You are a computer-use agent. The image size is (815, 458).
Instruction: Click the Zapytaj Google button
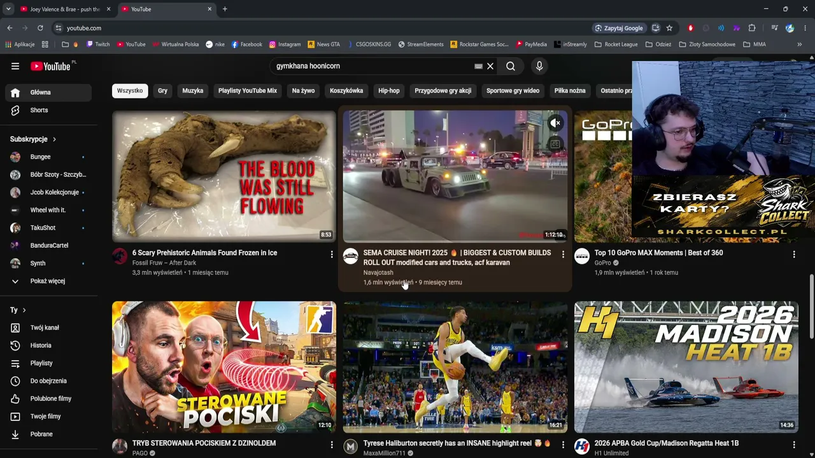620,28
